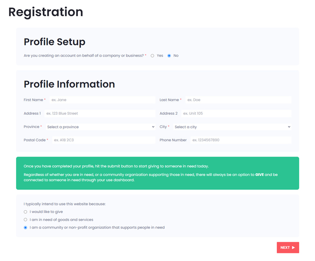Click the Province dropdown chevron arrow

coord(153,127)
